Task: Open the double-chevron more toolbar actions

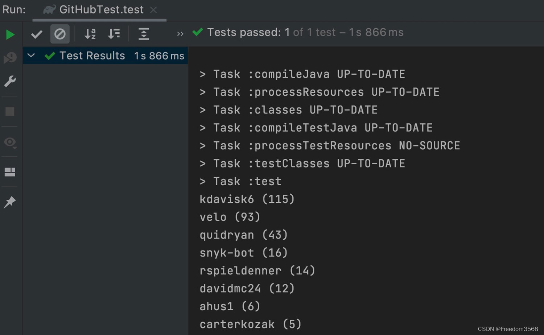Action: pyautogui.click(x=180, y=34)
